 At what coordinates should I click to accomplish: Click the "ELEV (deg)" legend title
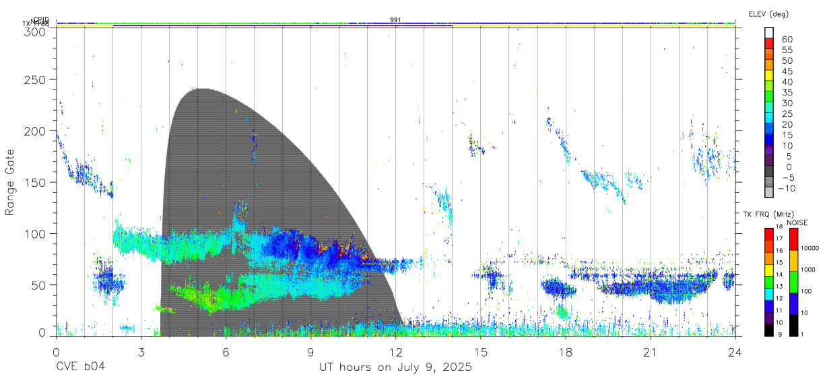768,14
